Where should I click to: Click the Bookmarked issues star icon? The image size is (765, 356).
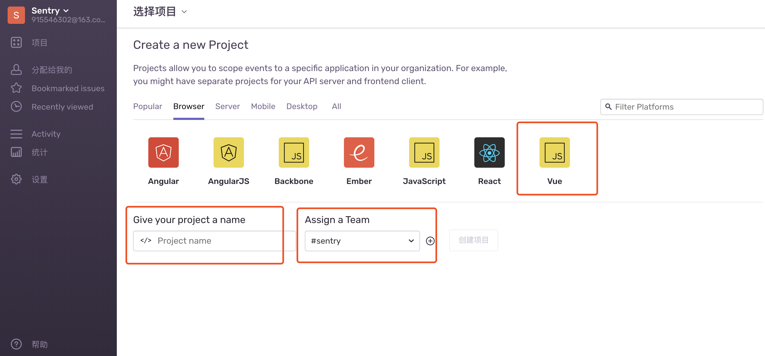pyautogui.click(x=16, y=88)
